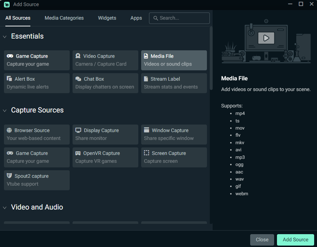Select Display Capture to share monitor
Viewport: 317px width, 247px height.
click(x=105, y=134)
